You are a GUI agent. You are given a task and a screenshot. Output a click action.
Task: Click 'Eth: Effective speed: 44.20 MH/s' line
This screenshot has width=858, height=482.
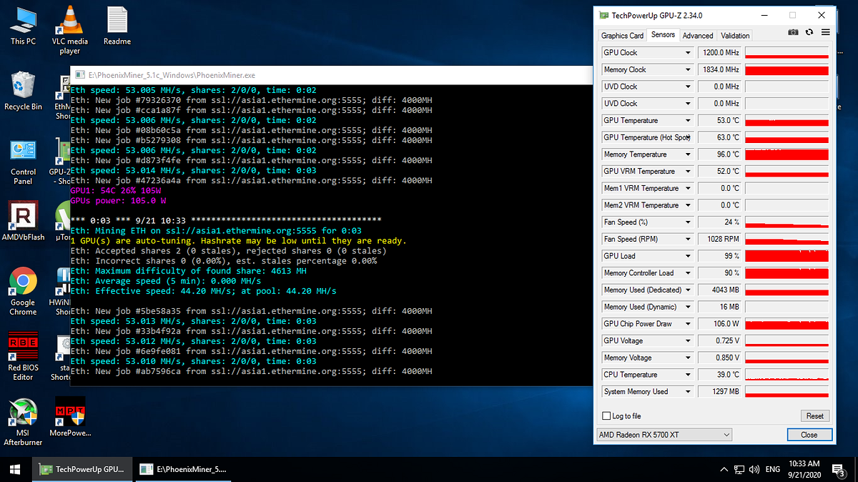coord(203,291)
